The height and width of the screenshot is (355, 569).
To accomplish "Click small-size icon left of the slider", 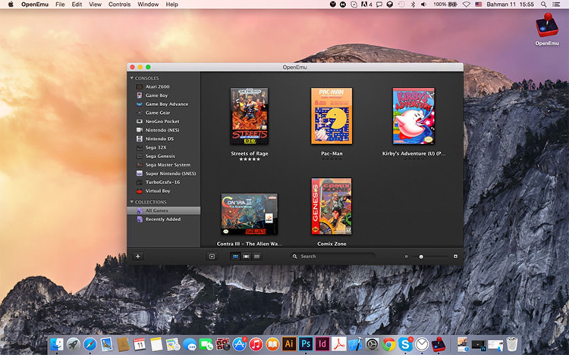I will (x=406, y=257).
